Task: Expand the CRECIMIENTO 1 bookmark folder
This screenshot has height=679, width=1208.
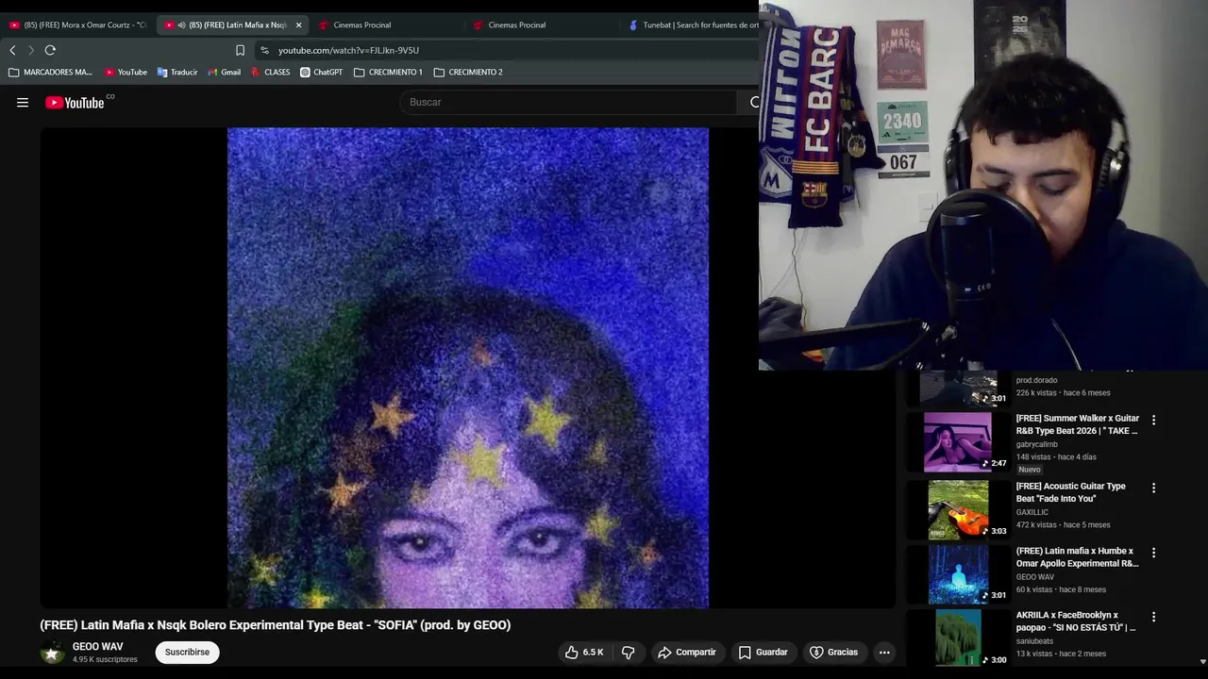Action: pyautogui.click(x=388, y=72)
